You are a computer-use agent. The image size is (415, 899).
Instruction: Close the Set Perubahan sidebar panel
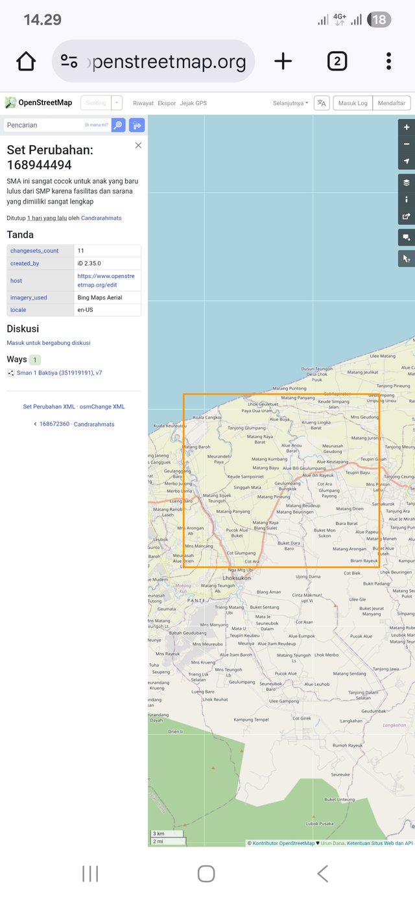(x=138, y=145)
